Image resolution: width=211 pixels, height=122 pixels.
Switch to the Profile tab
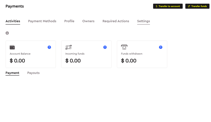click(69, 21)
